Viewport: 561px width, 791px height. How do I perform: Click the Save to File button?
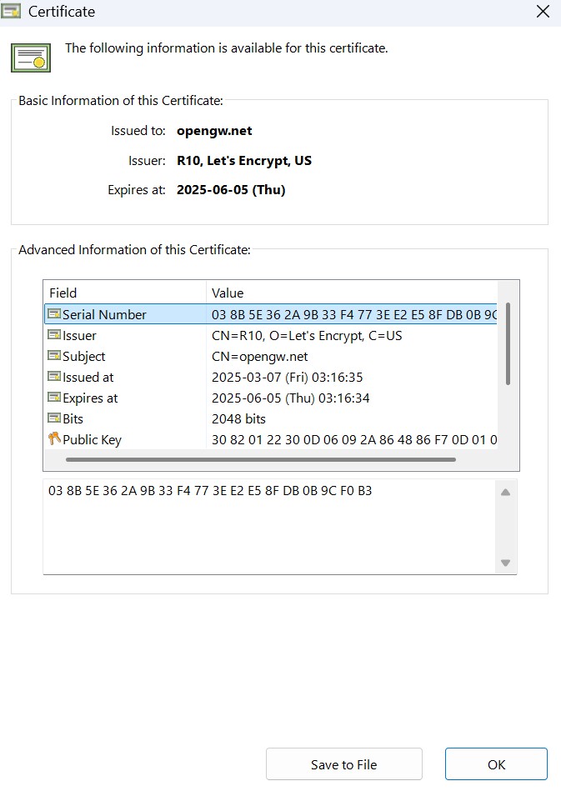[344, 764]
